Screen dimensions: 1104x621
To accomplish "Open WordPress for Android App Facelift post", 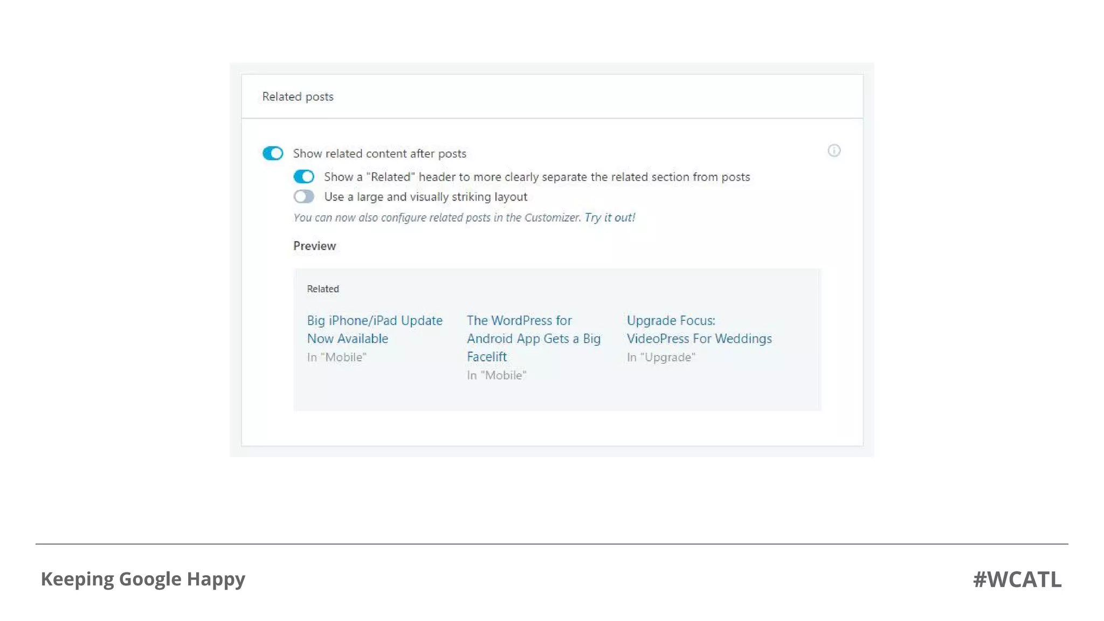I will tap(533, 339).
